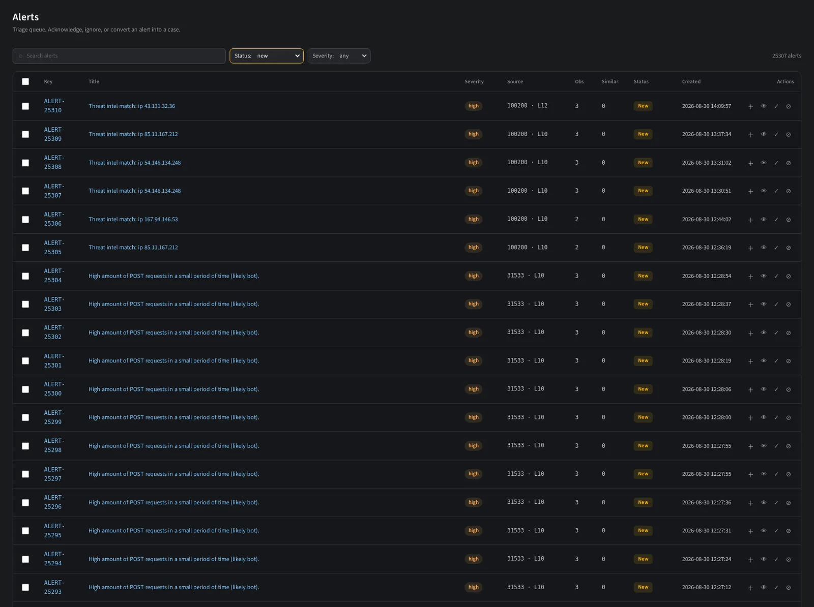The image size is (814, 607).
Task: Ignore ALERT-25294 using circle-slash icon
Action: [x=789, y=559]
